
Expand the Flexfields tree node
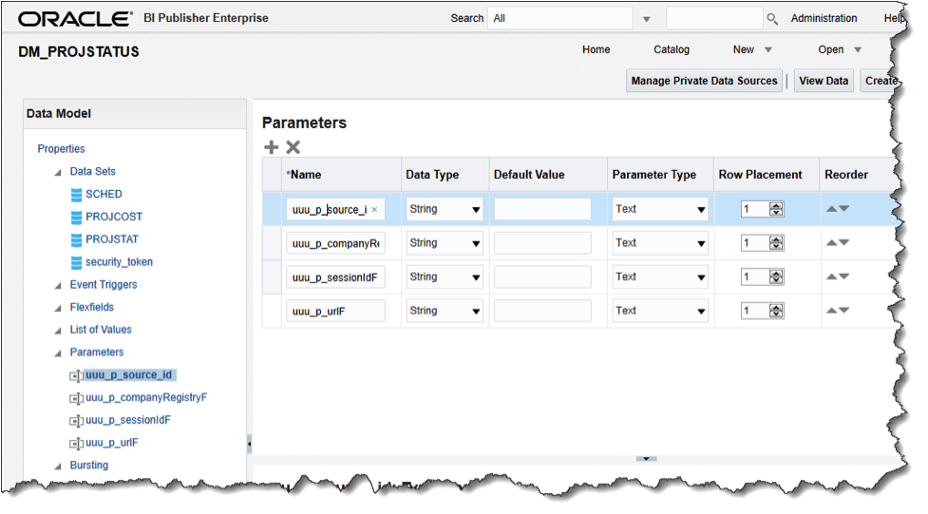58,309
